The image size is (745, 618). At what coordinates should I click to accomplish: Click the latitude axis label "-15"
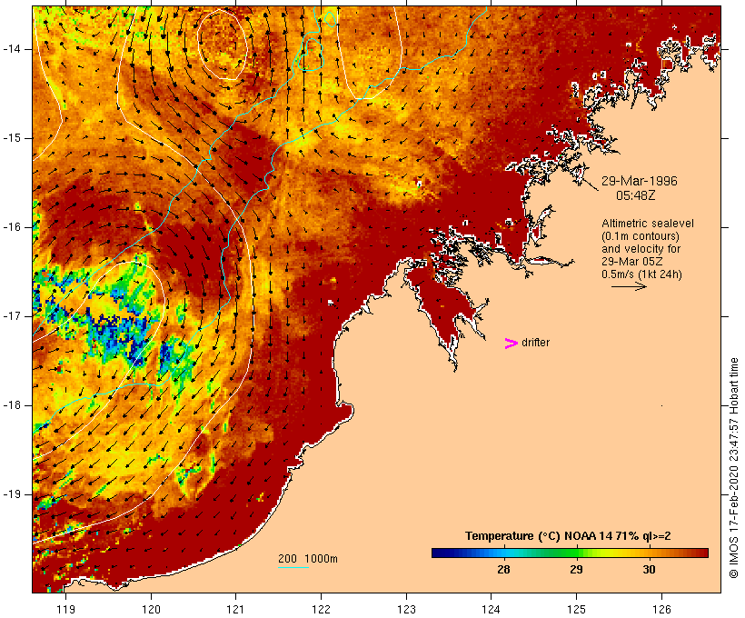click(x=12, y=138)
